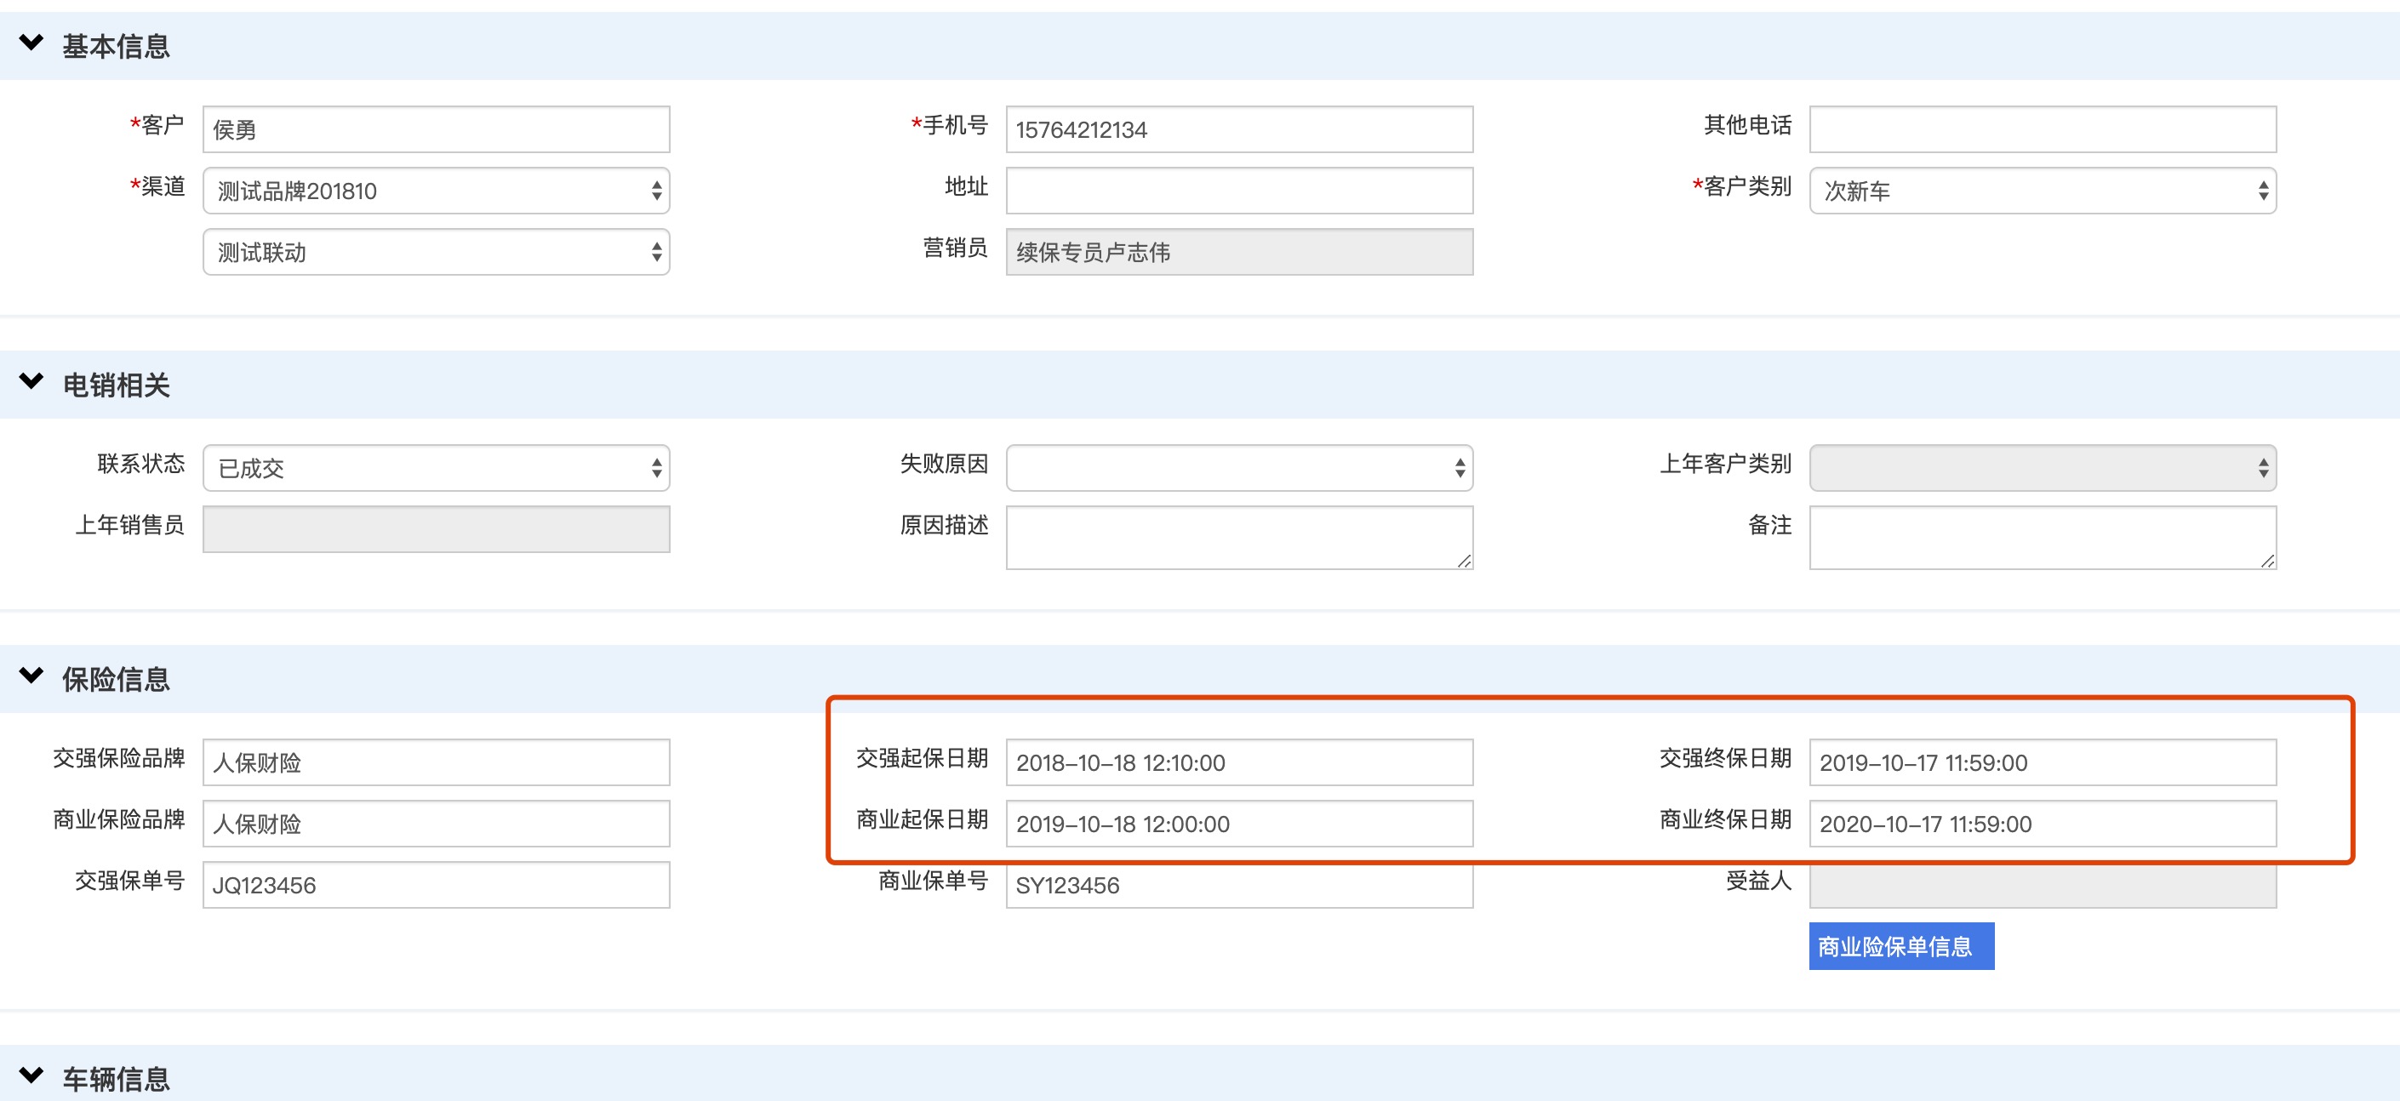Click the 原因描述 text area

coord(1238,538)
